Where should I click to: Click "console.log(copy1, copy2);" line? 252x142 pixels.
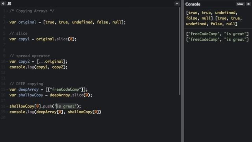tap(39, 67)
